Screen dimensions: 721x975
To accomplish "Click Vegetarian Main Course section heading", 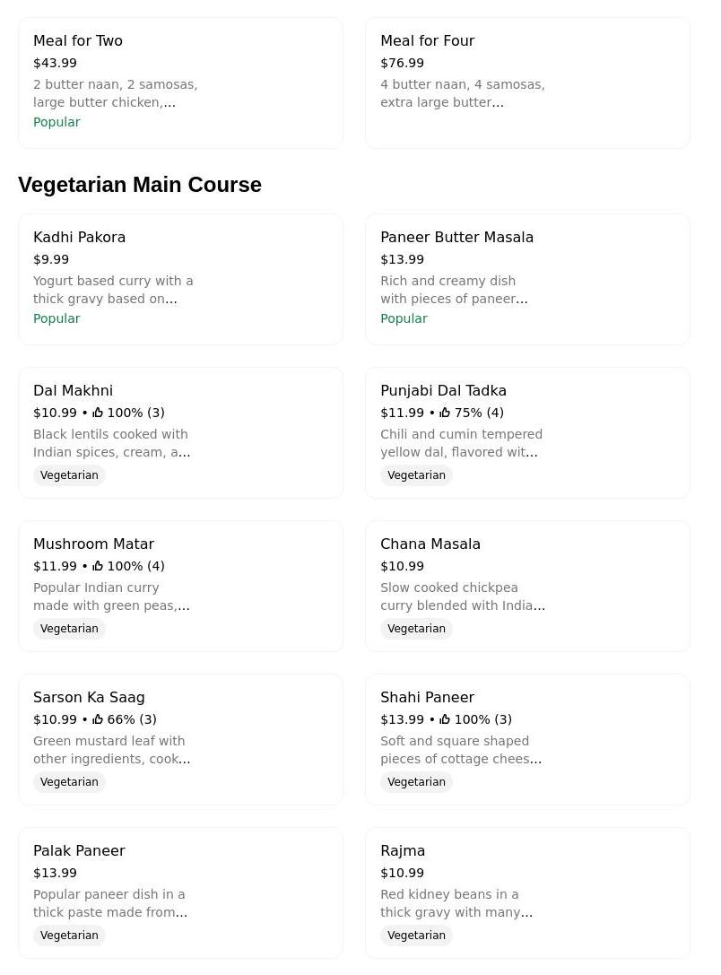I will (x=140, y=185).
